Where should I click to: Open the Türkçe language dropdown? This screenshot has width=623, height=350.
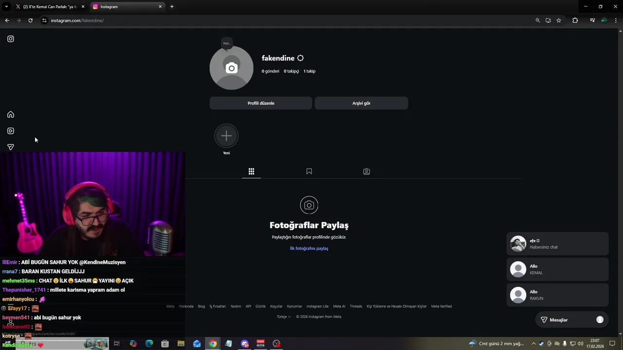pos(284,316)
